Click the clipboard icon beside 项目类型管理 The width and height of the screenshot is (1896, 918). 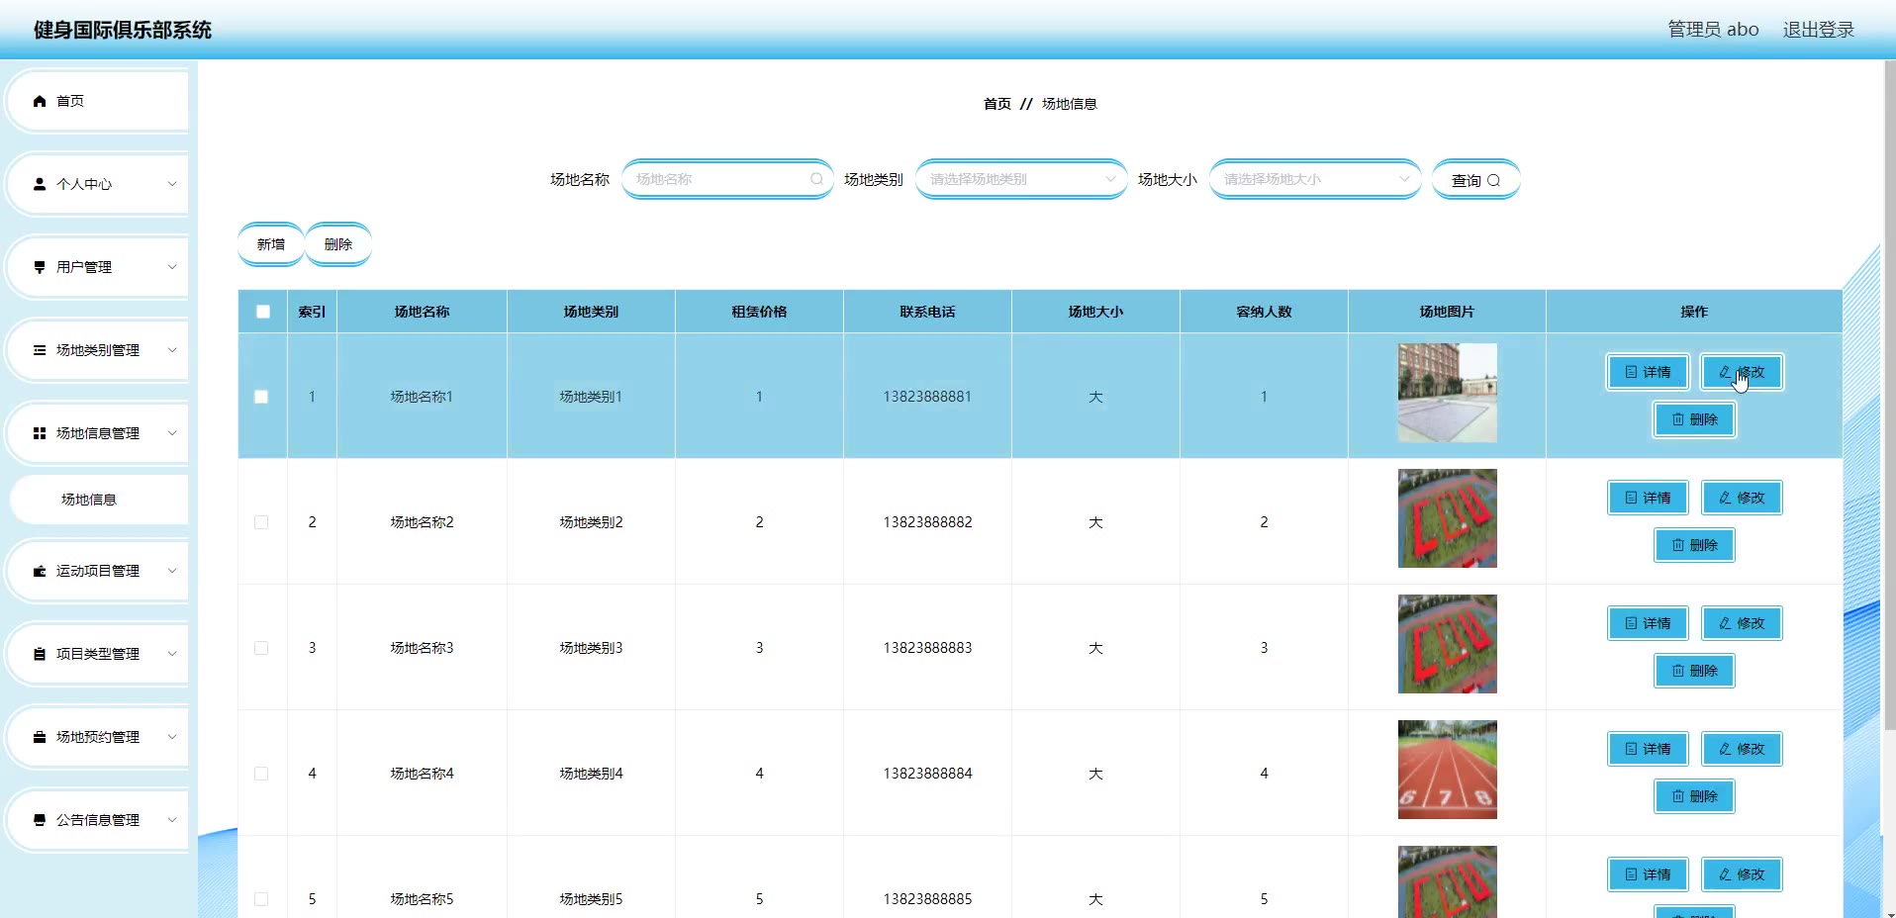coord(40,654)
